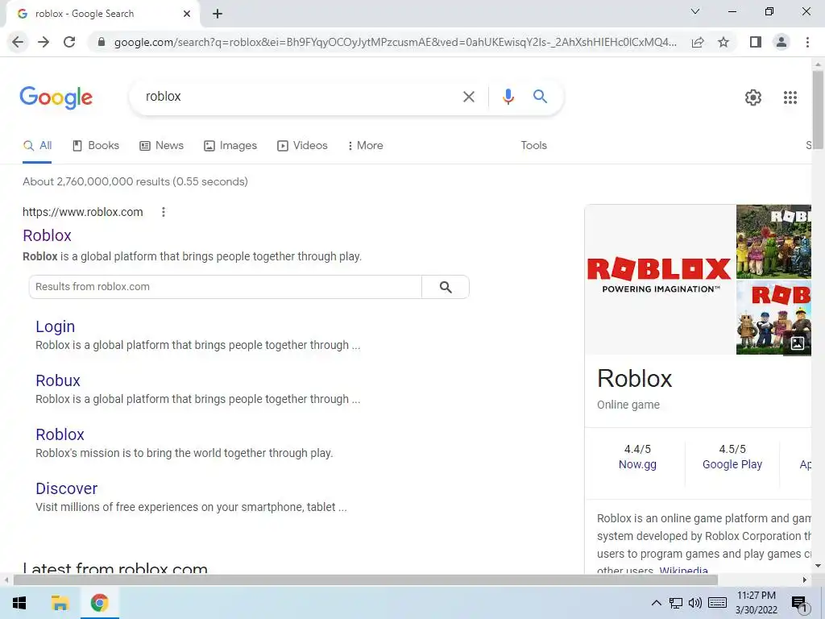Open Google quick settings gear
The height and width of the screenshot is (619, 825).
pos(753,98)
